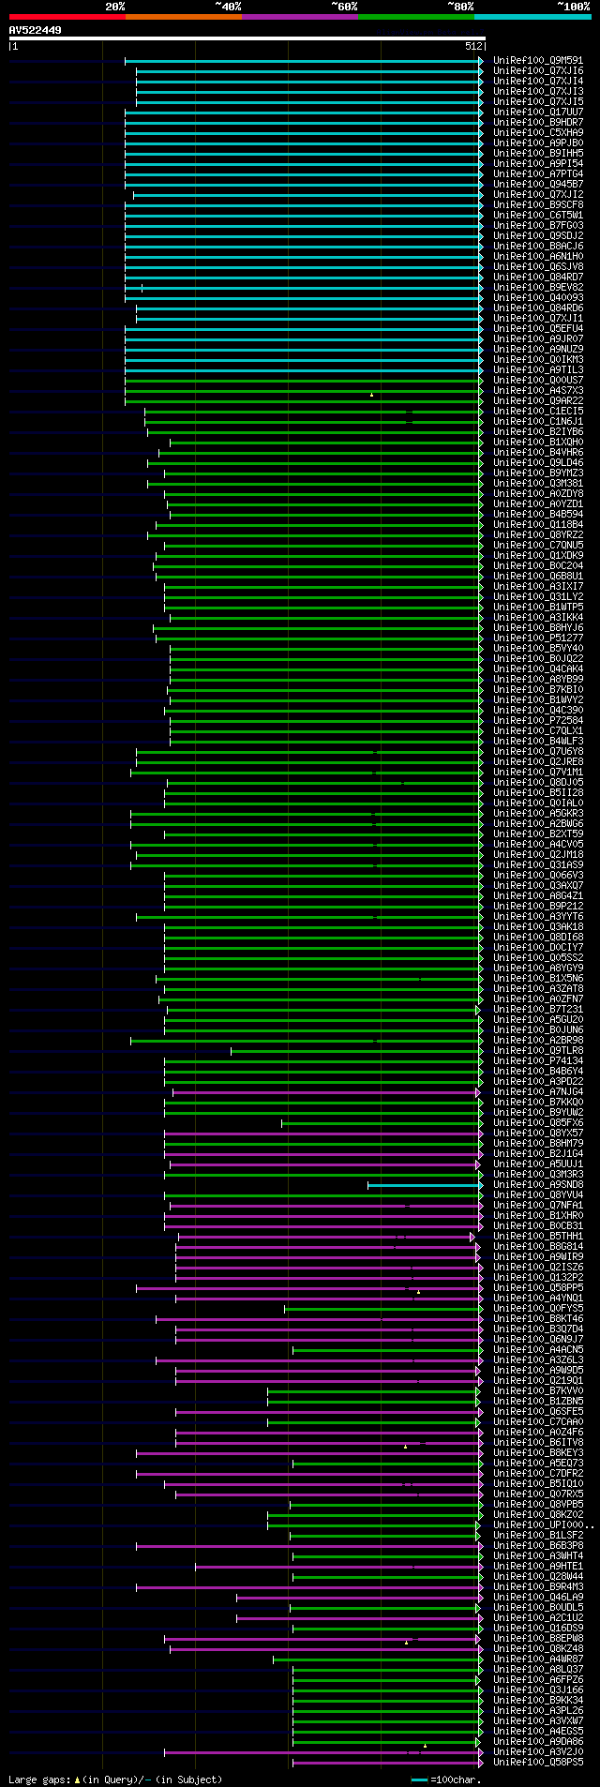Click the short cyan alignment bar for UniRef100_A9SND8
The image size is (600, 1787).
[426, 1185]
